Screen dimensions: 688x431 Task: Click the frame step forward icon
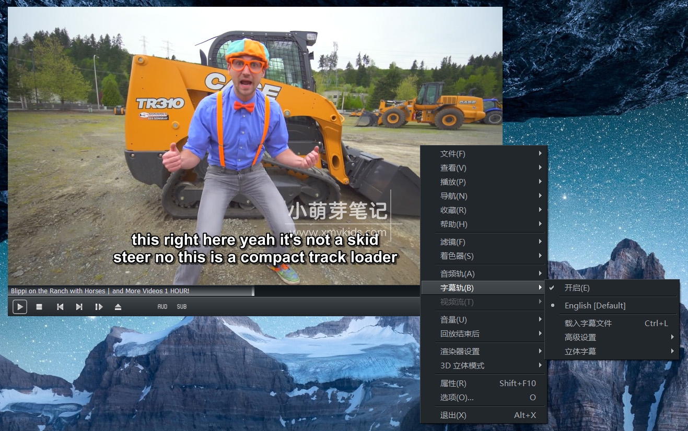tap(99, 307)
